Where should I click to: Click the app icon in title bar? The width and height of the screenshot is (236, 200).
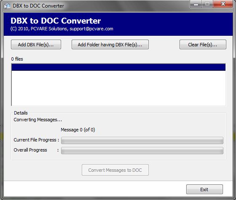[x=7, y=6]
